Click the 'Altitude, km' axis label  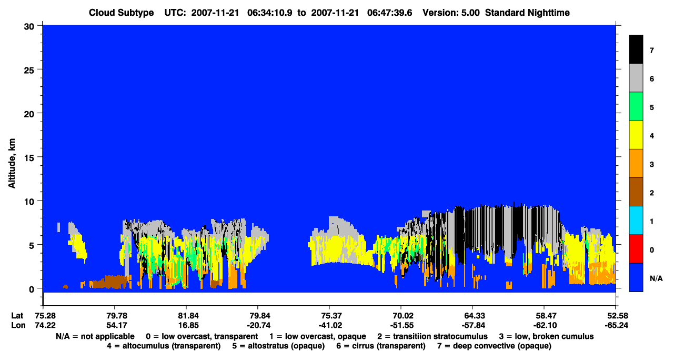[12, 163]
